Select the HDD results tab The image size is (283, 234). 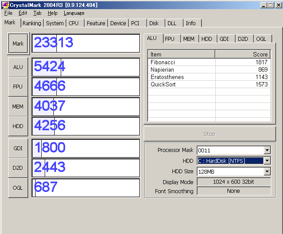pos(207,39)
